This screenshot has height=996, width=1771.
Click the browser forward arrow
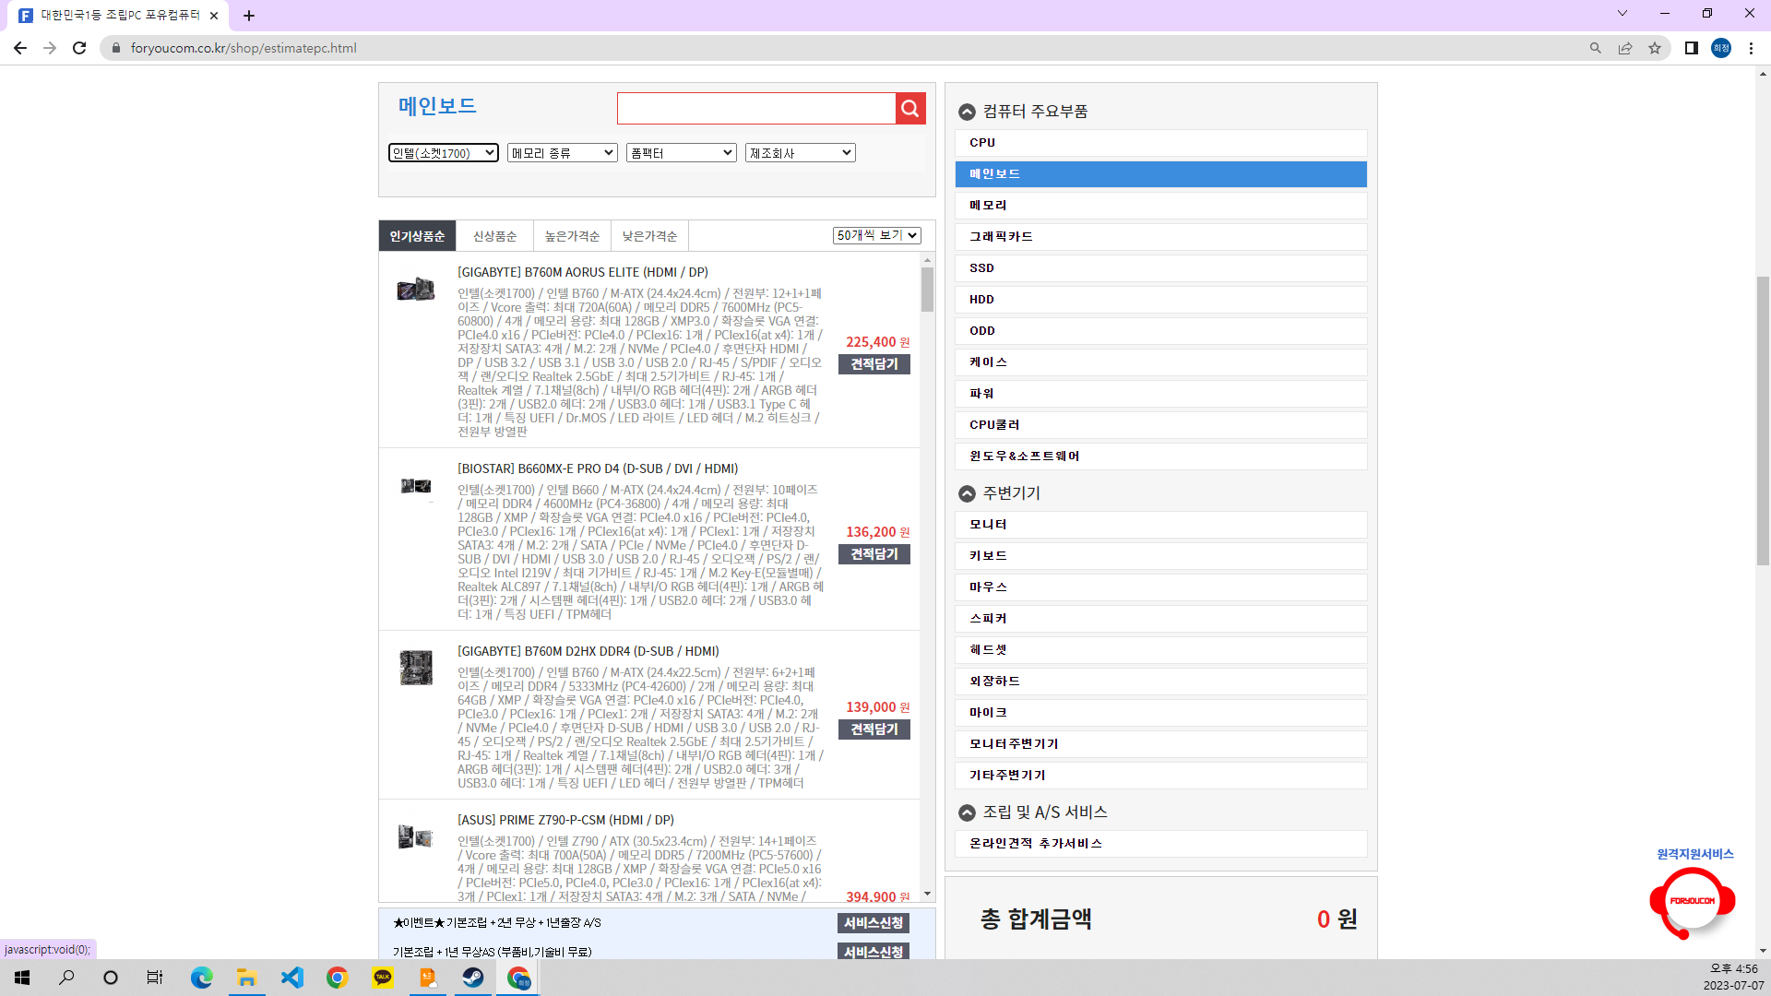(50, 48)
